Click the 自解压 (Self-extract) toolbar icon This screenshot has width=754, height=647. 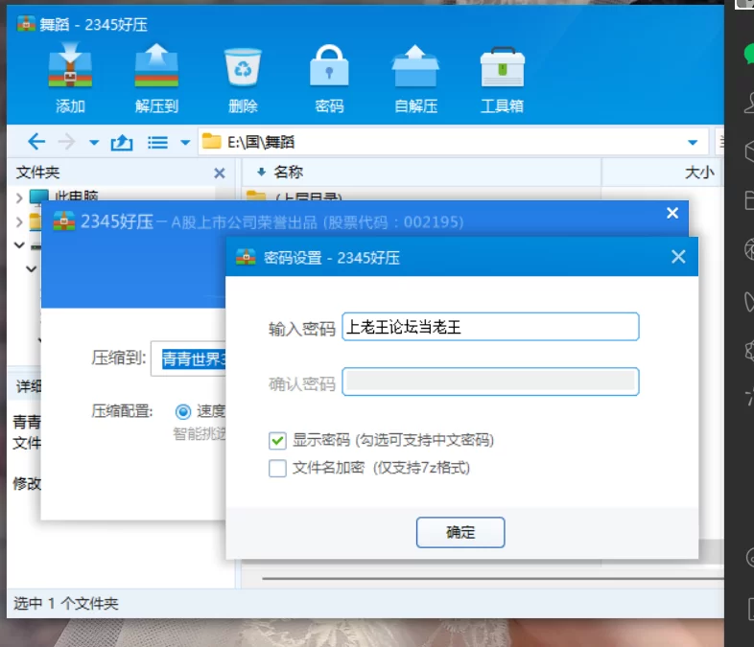tap(415, 78)
